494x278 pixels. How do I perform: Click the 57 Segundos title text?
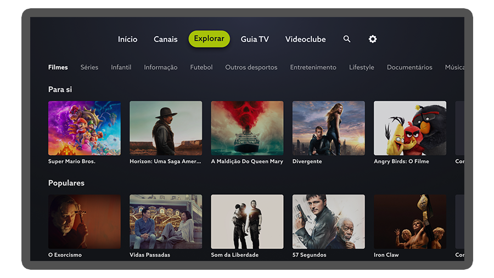(310, 255)
